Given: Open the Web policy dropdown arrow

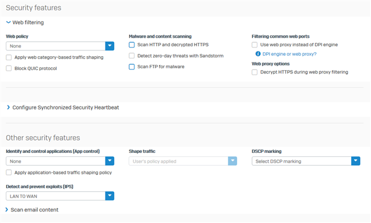Looking at the screenshot, I should [x=110, y=46].
